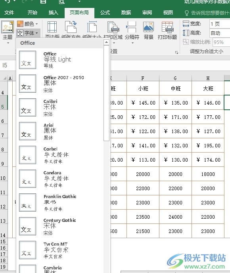Expand the Colors (颜色) dropdown

click(x=27, y=24)
